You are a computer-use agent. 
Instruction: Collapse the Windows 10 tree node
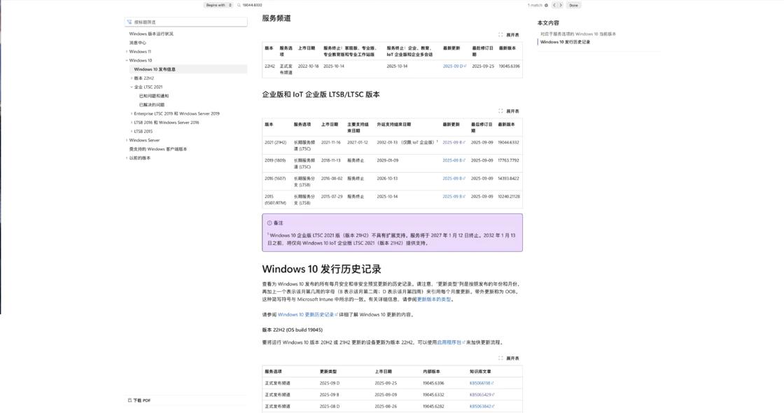tap(127, 60)
